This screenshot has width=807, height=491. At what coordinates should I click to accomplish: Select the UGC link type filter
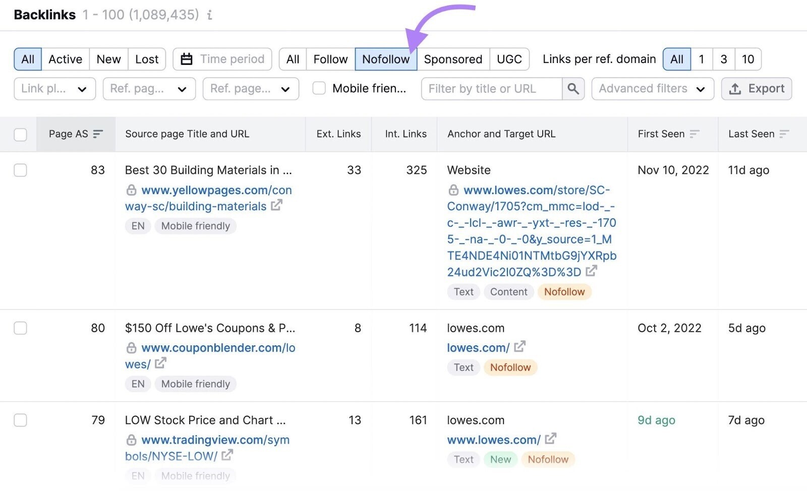[x=509, y=59]
